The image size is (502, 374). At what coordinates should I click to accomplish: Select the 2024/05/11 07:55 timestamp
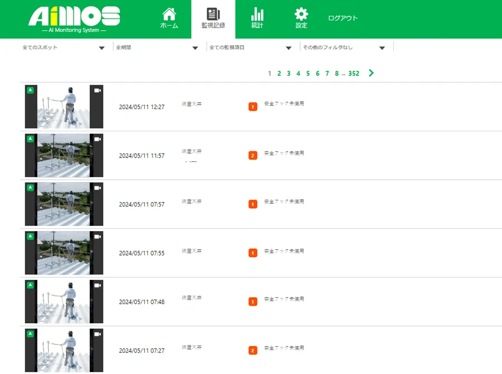tap(142, 253)
